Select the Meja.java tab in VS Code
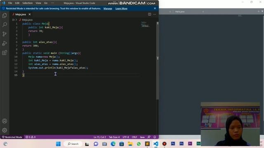This screenshot has width=264, height=148. pyautogui.click(x=21, y=14)
